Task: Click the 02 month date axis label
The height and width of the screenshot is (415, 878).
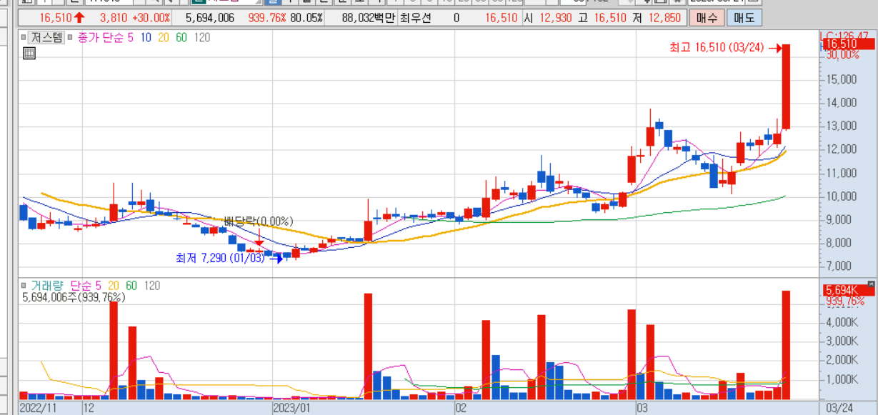Action: click(461, 408)
